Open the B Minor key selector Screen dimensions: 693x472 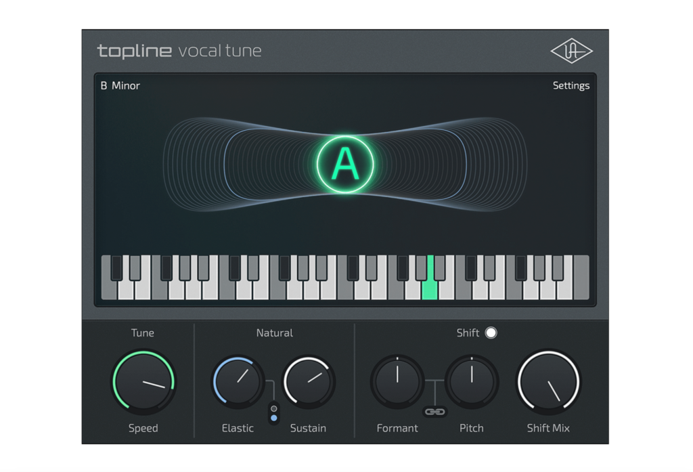120,85
